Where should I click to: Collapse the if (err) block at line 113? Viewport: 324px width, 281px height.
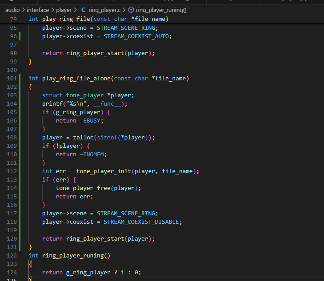coord(24,180)
